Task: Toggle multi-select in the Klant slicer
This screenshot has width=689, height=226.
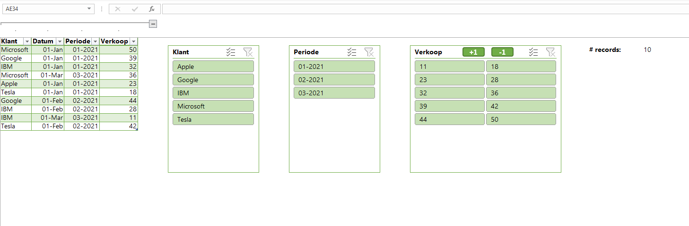Action: [231, 52]
